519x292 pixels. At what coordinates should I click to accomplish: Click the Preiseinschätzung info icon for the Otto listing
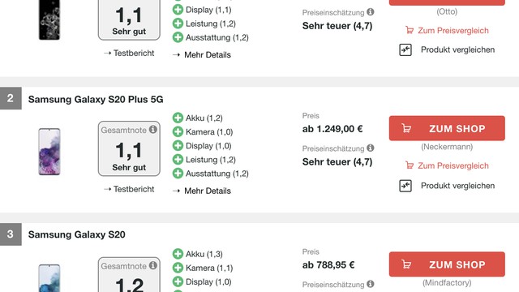pyautogui.click(x=371, y=12)
